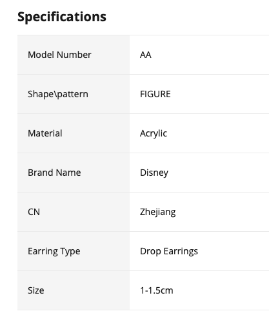Click empty space right of Disney
The height and width of the screenshot is (320, 269).
click(x=218, y=173)
